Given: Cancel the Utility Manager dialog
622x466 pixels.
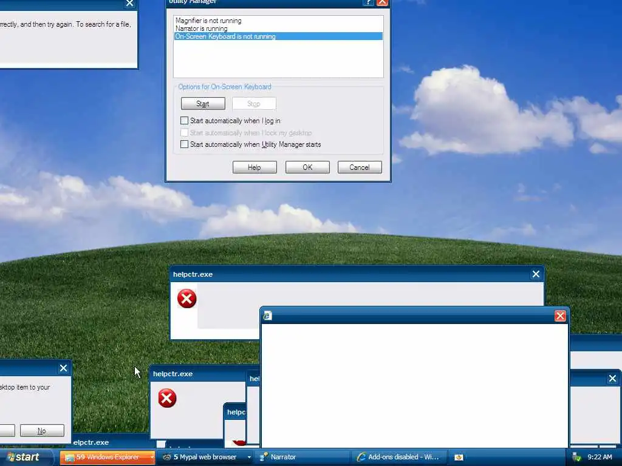Looking at the screenshot, I should [360, 167].
